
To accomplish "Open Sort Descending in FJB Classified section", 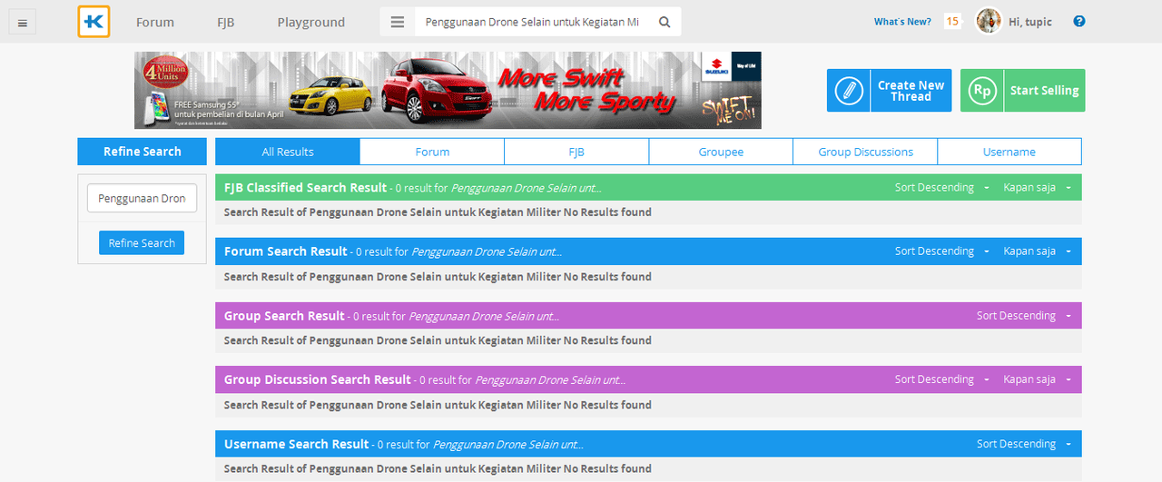I will 941,188.
